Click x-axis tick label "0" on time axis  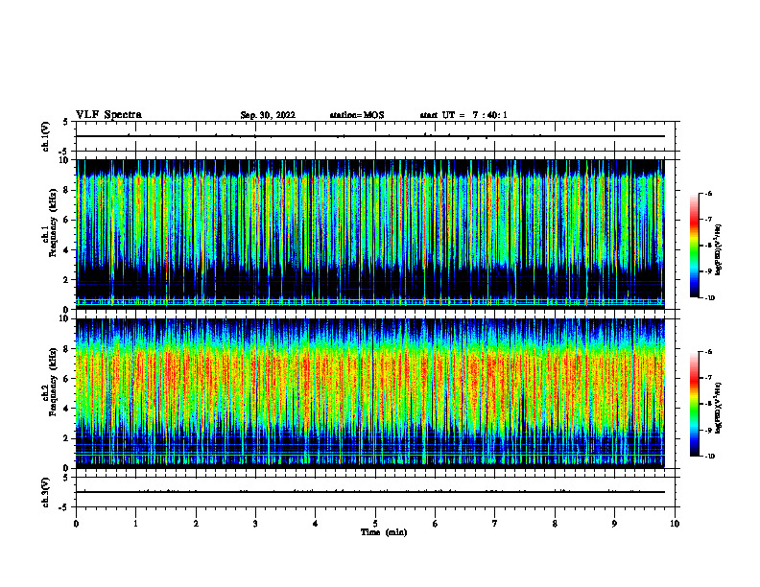pyautogui.click(x=76, y=524)
